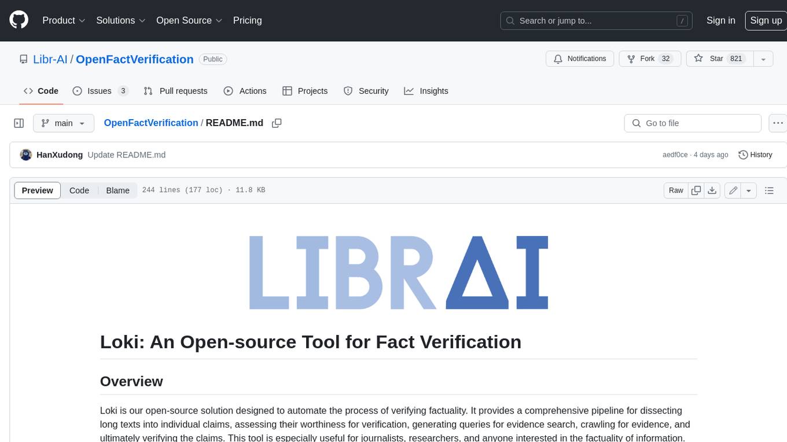The height and width of the screenshot is (442, 787).
Task: Expand the file tree side panel
Action: click(19, 123)
